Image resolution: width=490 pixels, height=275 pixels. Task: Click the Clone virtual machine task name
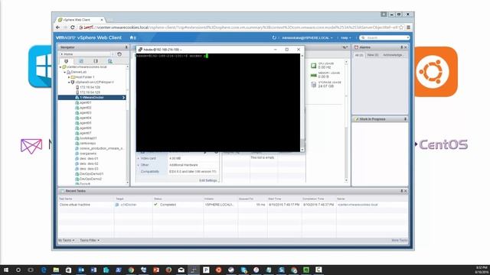(75, 205)
